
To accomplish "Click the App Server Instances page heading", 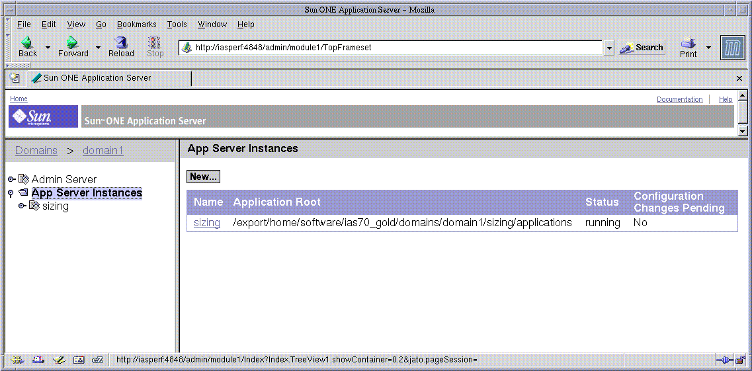I will 243,149.
